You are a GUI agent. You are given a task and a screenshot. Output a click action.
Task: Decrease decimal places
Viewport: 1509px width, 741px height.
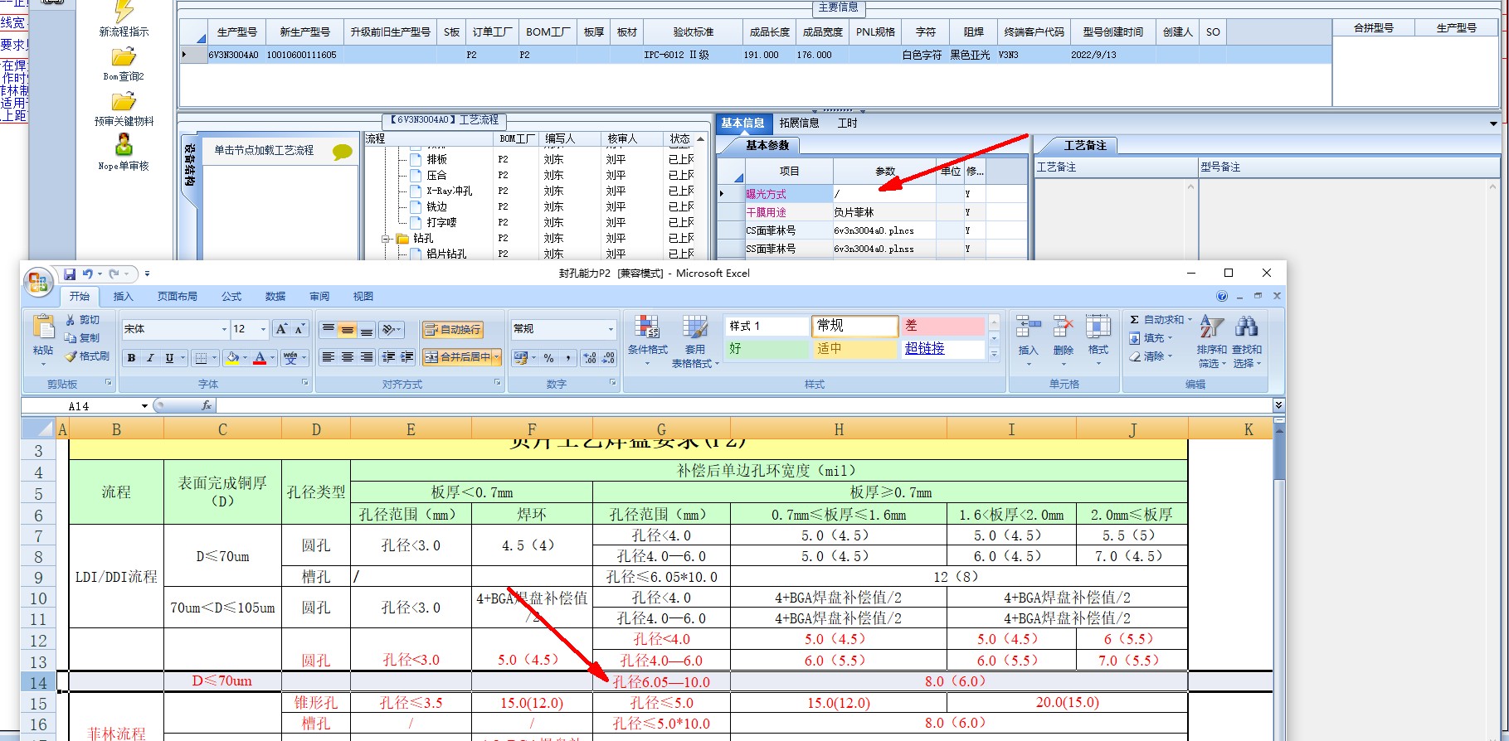click(x=608, y=358)
